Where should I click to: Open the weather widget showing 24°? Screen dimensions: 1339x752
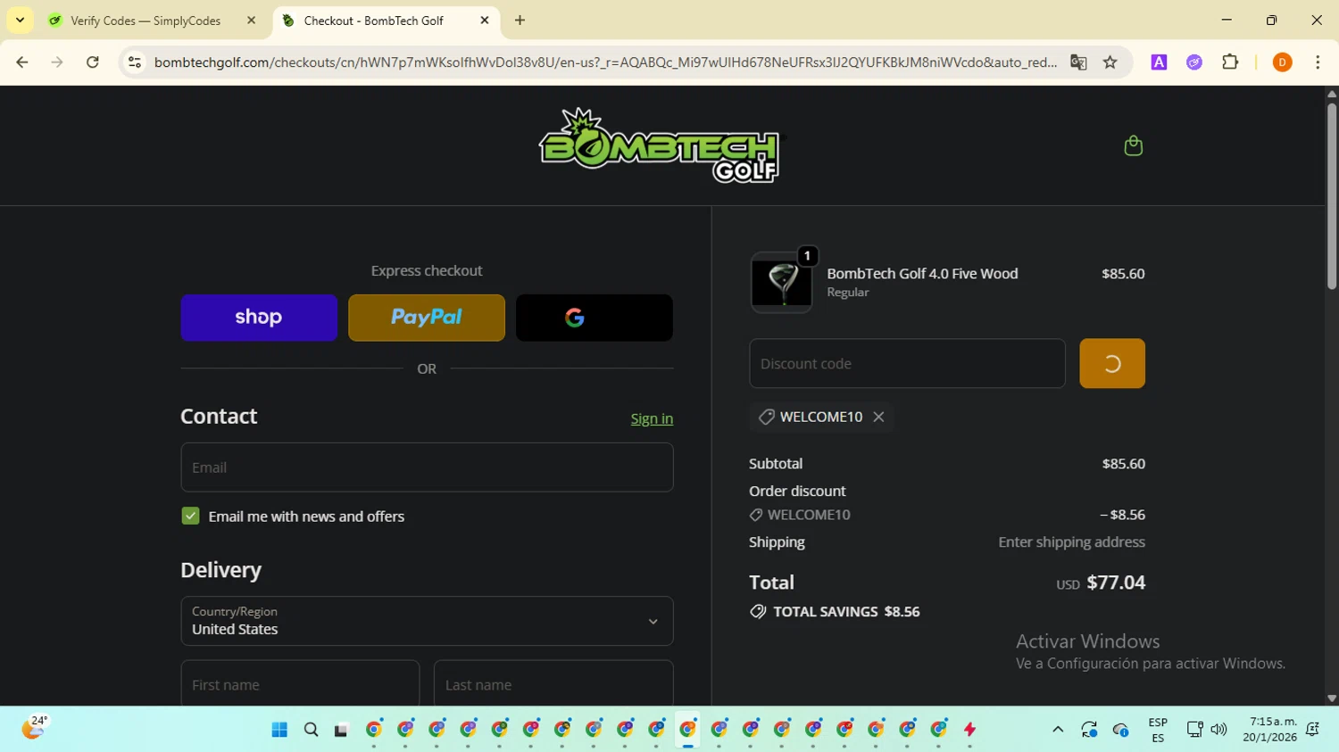click(x=34, y=728)
